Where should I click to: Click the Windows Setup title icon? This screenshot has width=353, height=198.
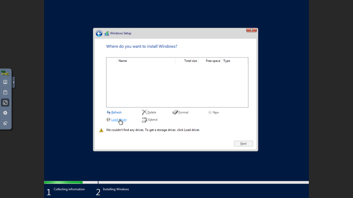tap(107, 34)
